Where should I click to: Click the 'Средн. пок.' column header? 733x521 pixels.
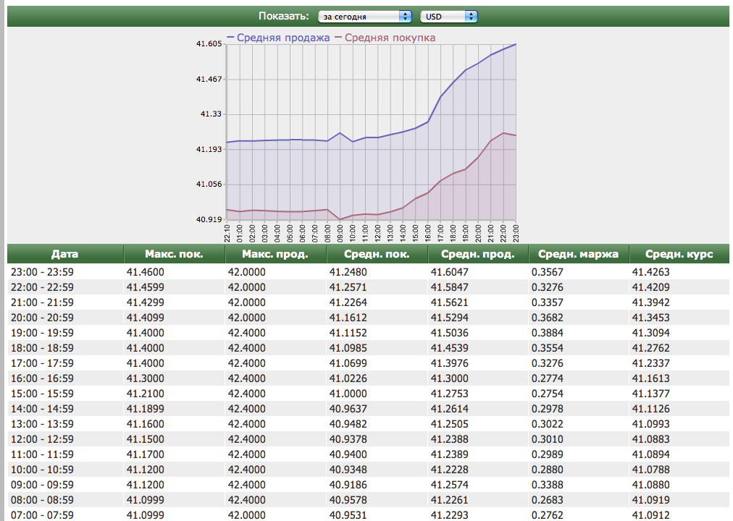(377, 254)
